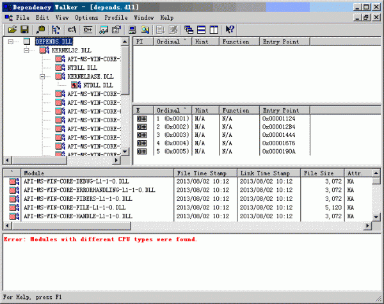Open the Edit menu
The height and width of the screenshot is (304, 384).
[42, 18]
